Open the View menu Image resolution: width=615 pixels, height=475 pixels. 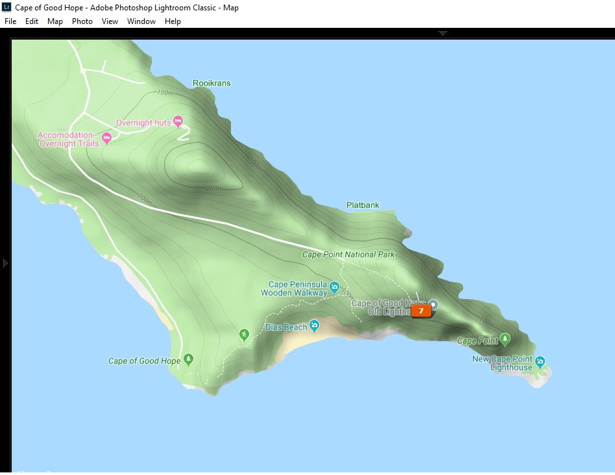pyautogui.click(x=110, y=21)
